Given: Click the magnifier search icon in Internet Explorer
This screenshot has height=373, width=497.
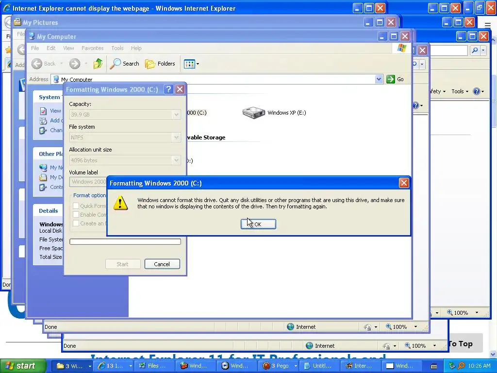Looking at the screenshot, I should 475,51.
